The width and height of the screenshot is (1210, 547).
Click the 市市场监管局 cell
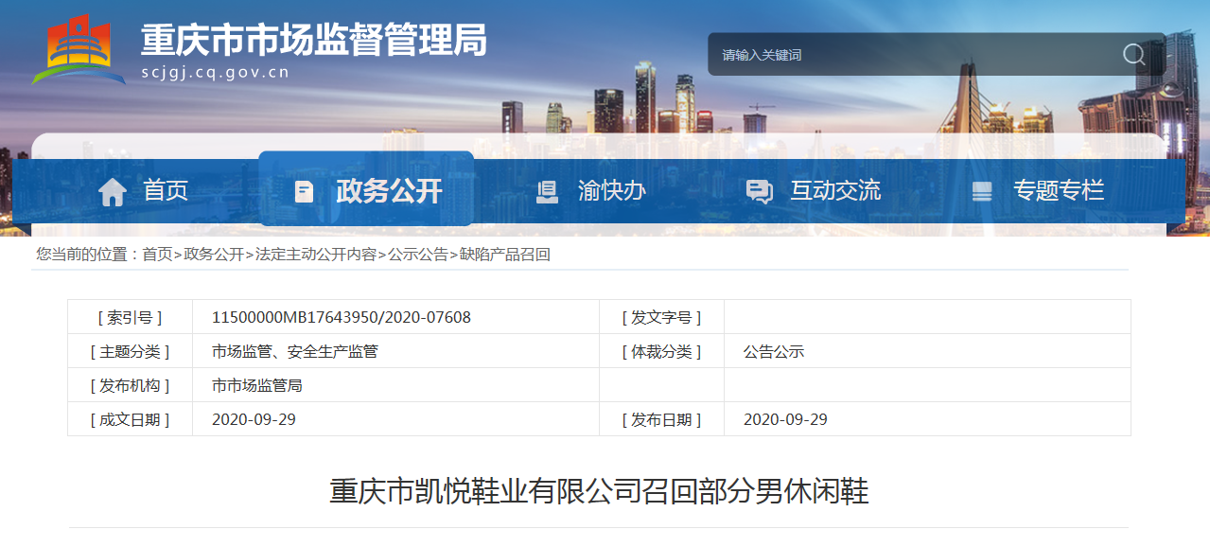coord(395,385)
